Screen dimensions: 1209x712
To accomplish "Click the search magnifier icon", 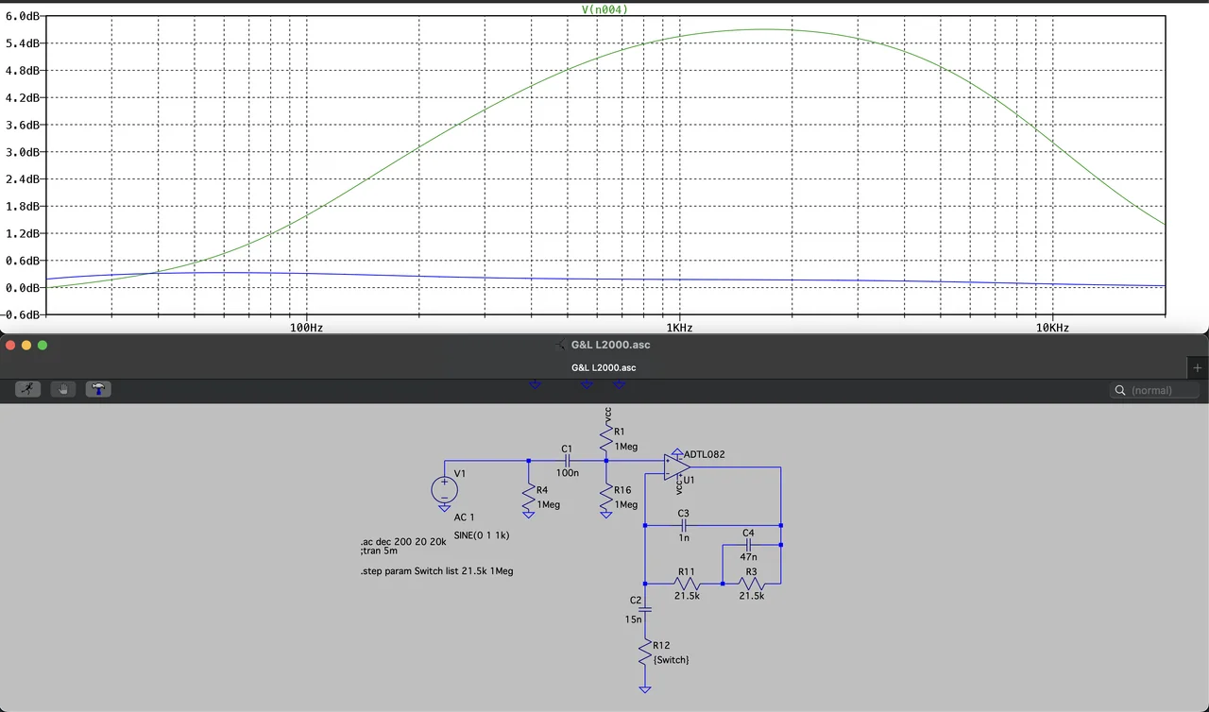I will (x=1120, y=390).
